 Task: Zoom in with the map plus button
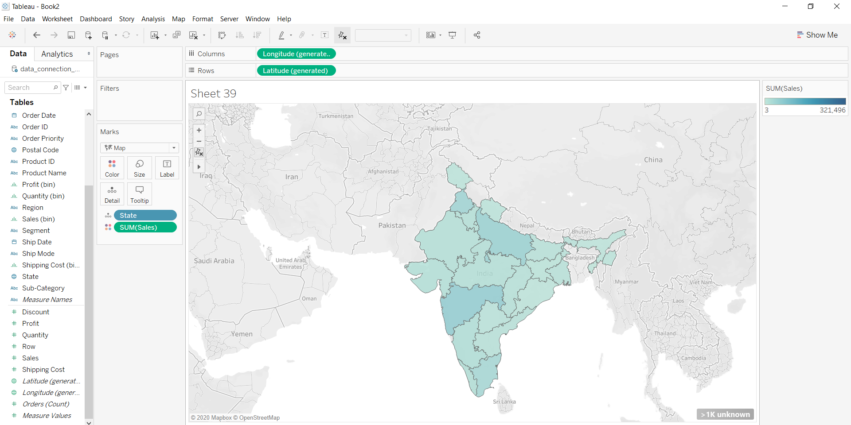tap(199, 130)
